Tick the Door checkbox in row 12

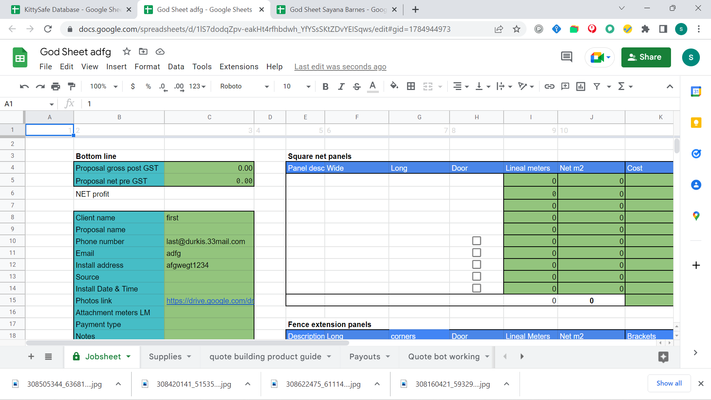pos(477,264)
